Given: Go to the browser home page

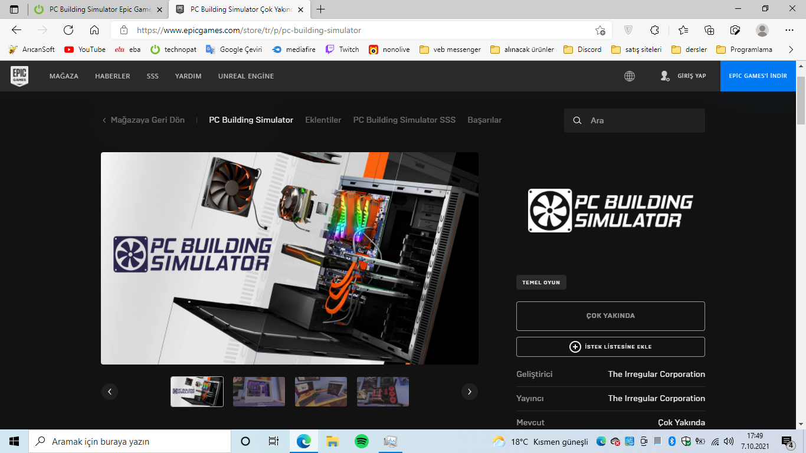Looking at the screenshot, I should point(94,30).
